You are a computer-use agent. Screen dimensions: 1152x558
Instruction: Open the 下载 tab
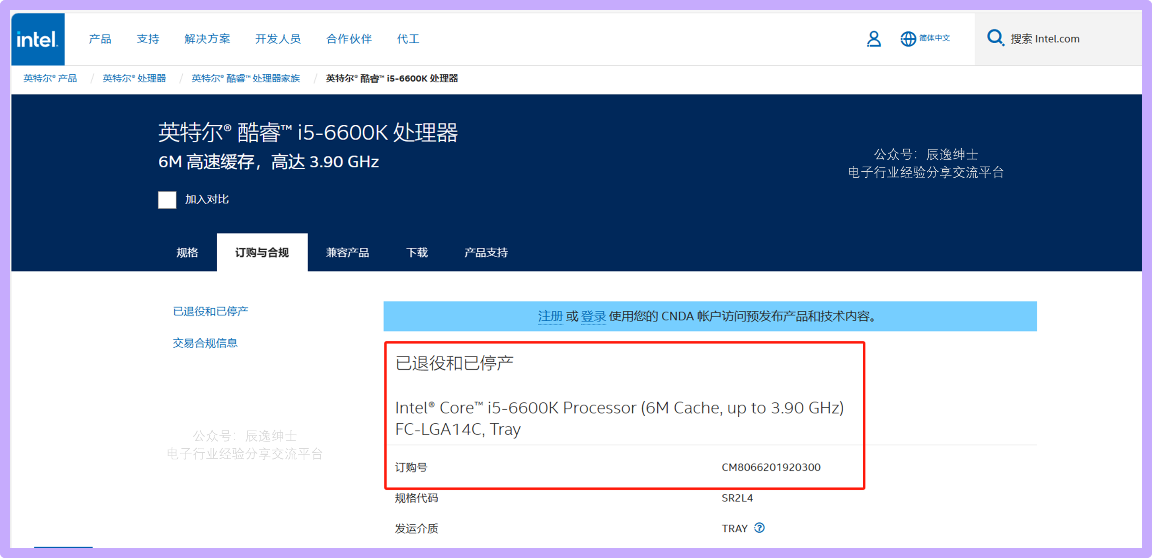point(417,252)
